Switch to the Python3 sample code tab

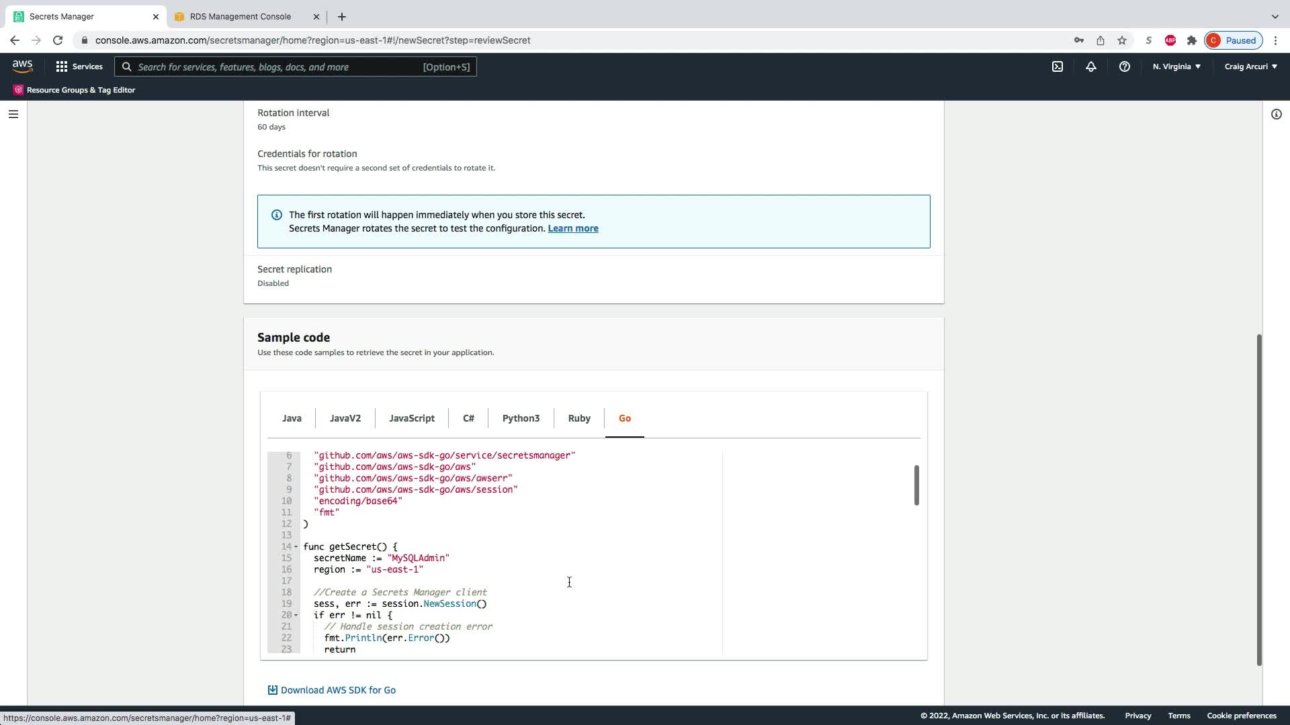(x=521, y=418)
